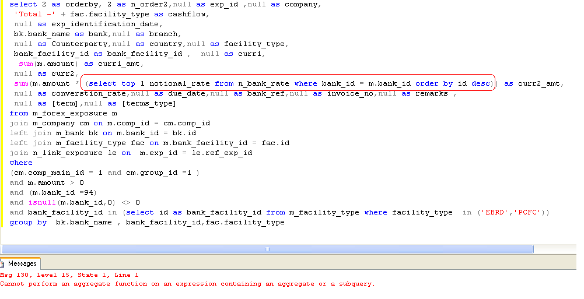Click the 'Total -' string literal

click(35, 14)
